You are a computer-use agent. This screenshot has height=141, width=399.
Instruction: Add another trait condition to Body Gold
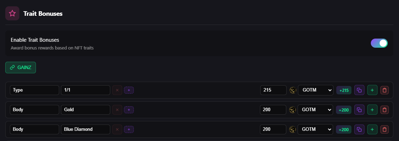pyautogui.click(x=129, y=110)
